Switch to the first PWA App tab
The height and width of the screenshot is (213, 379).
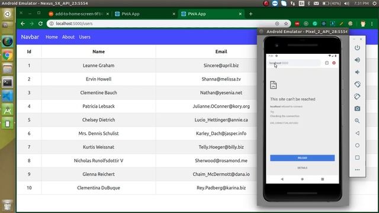click(145, 14)
